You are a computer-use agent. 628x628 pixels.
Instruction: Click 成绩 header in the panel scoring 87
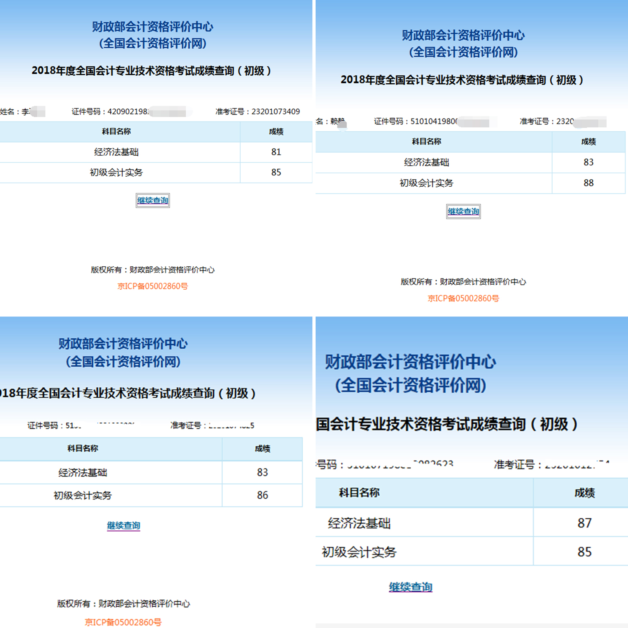(x=584, y=493)
